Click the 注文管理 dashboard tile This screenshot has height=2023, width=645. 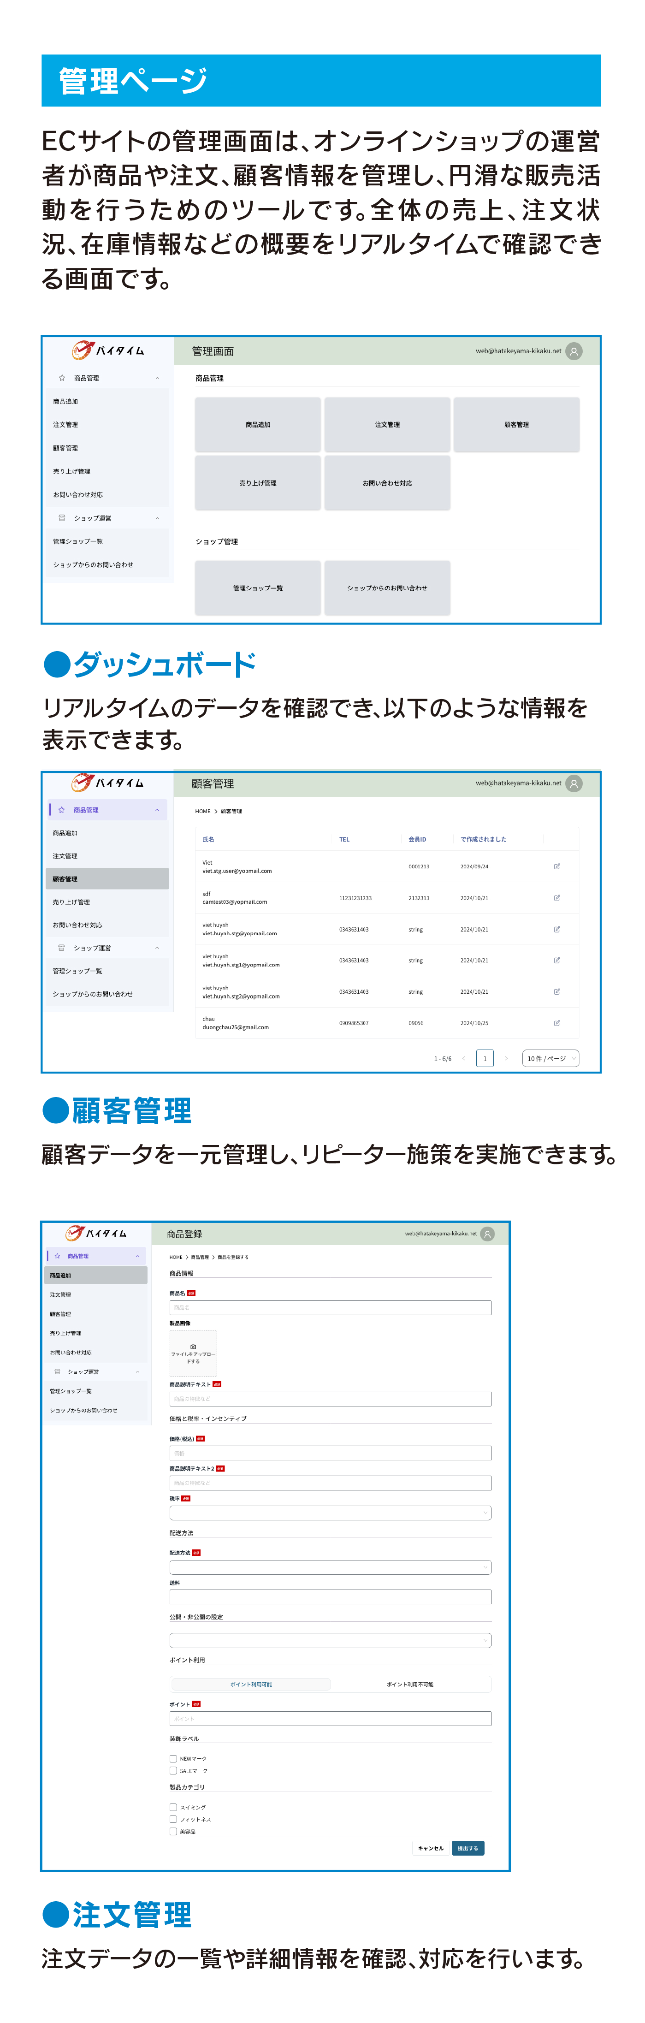387,425
